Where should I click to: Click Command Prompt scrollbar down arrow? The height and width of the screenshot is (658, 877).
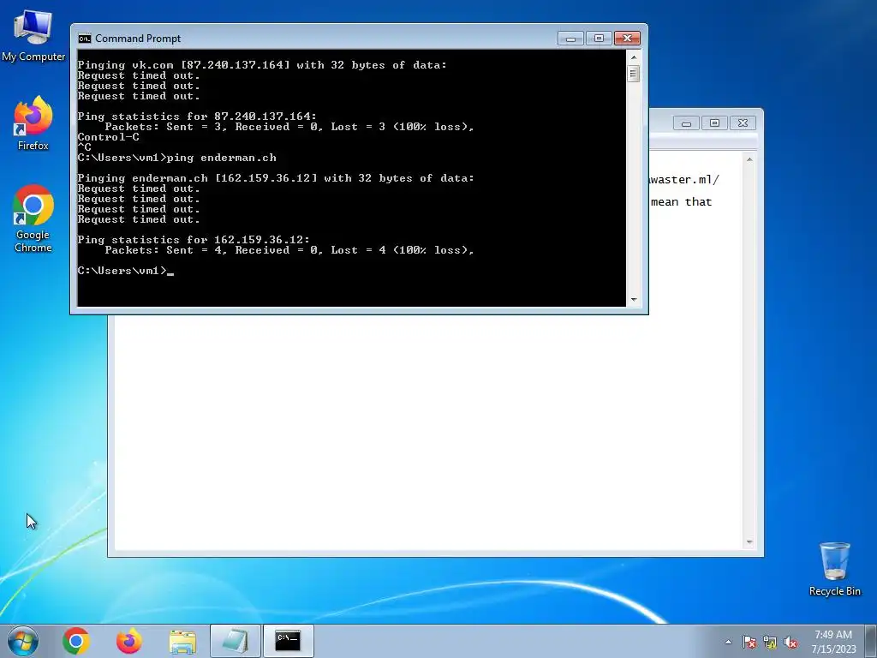(634, 299)
